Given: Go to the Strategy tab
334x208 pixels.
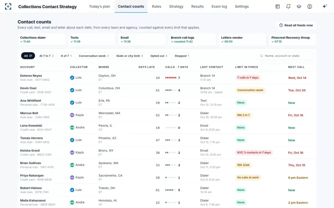Looking at the screenshot, I should (176, 6).
